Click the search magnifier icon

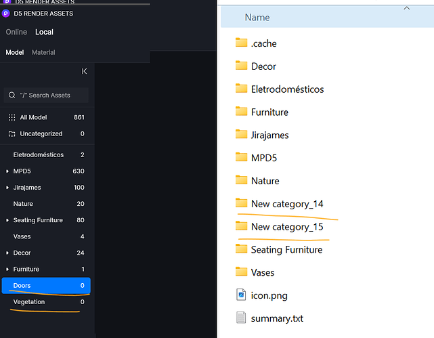pos(12,95)
